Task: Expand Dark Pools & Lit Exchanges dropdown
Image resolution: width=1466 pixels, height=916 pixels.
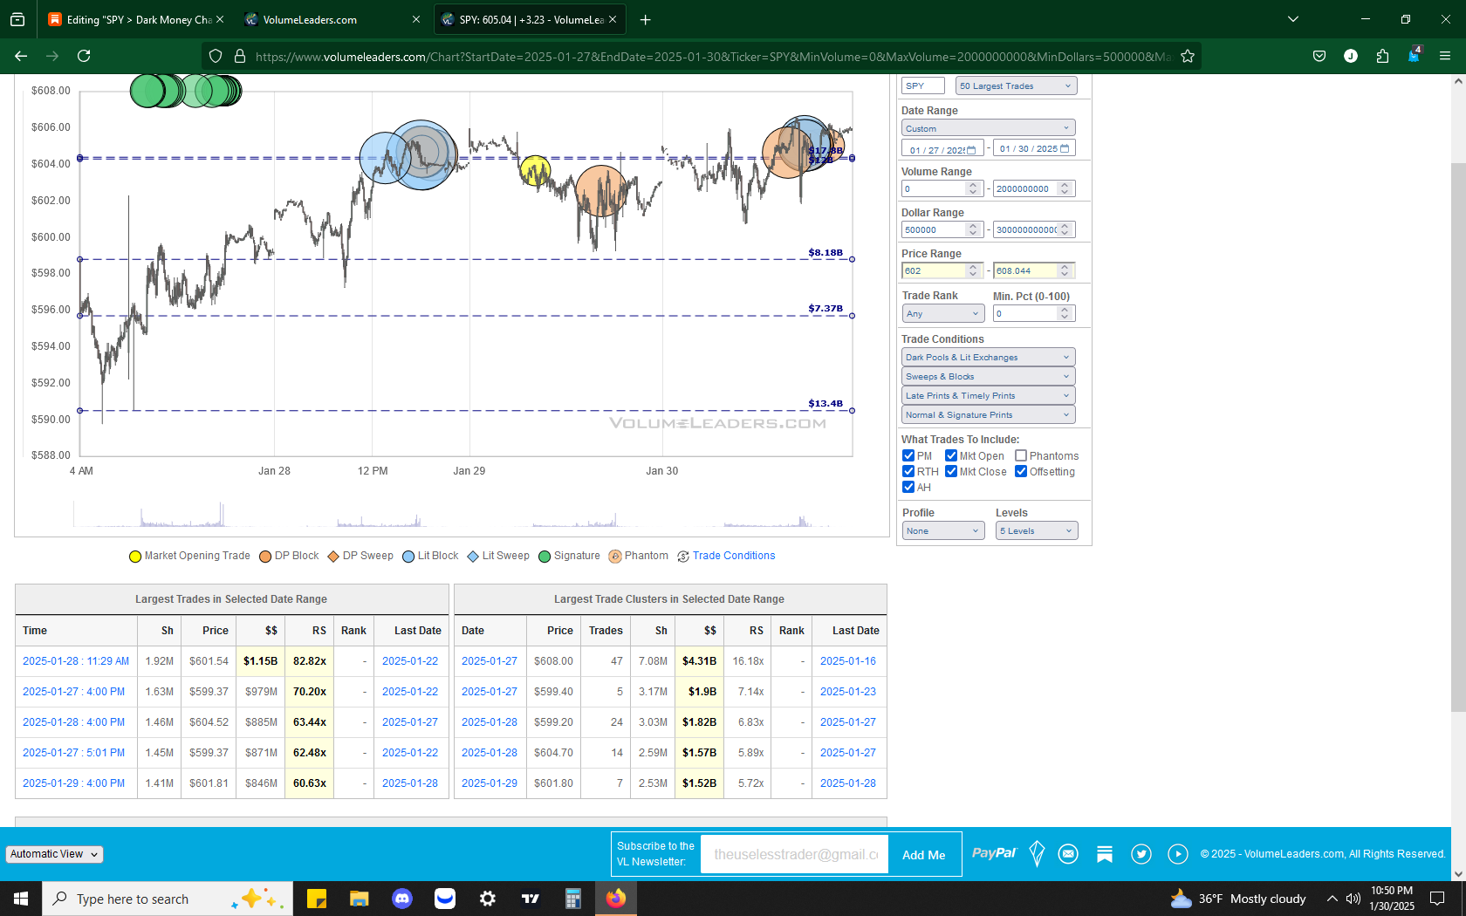Action: coord(988,357)
